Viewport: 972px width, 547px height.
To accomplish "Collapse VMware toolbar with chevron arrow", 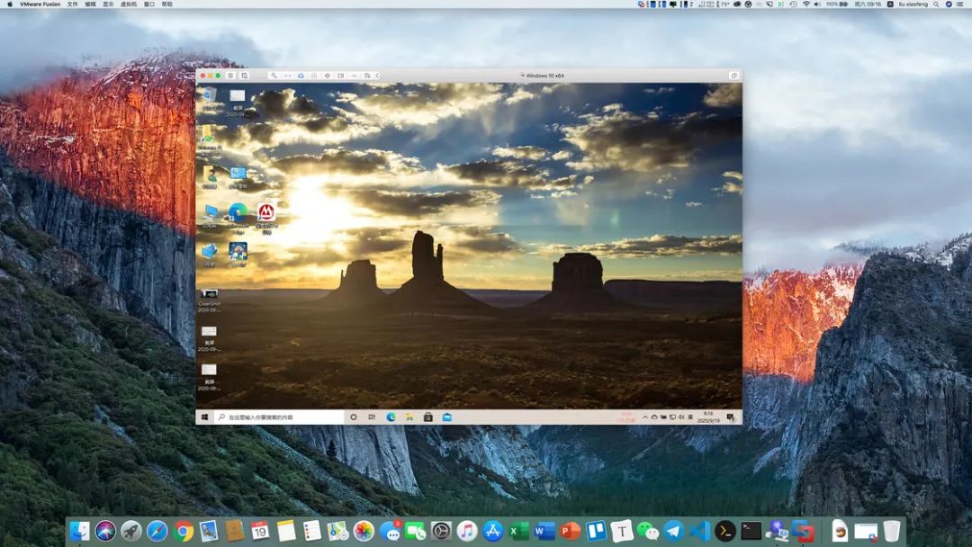I will [x=377, y=76].
